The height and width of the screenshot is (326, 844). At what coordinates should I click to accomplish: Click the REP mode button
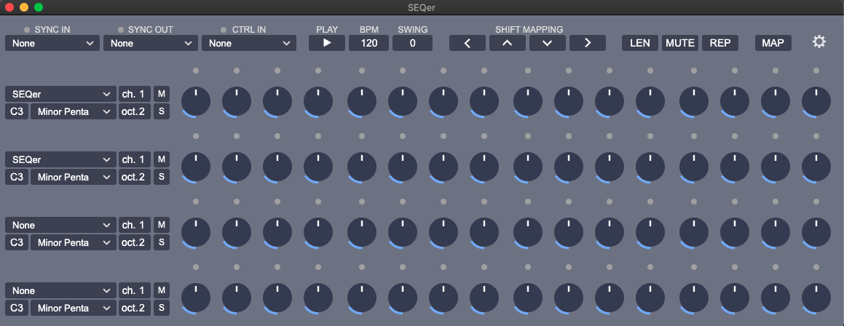coord(719,43)
